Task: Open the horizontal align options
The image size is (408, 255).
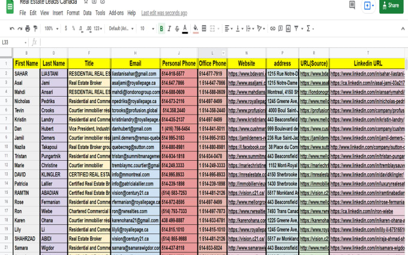Action: point(229,29)
